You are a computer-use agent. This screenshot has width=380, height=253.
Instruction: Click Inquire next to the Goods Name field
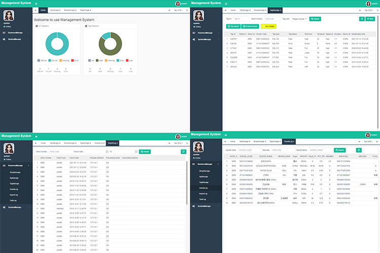tap(339, 150)
